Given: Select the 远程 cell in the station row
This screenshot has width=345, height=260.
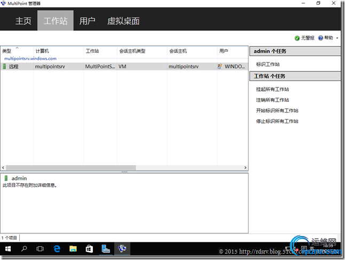Looking at the screenshot, I should click(x=14, y=67).
